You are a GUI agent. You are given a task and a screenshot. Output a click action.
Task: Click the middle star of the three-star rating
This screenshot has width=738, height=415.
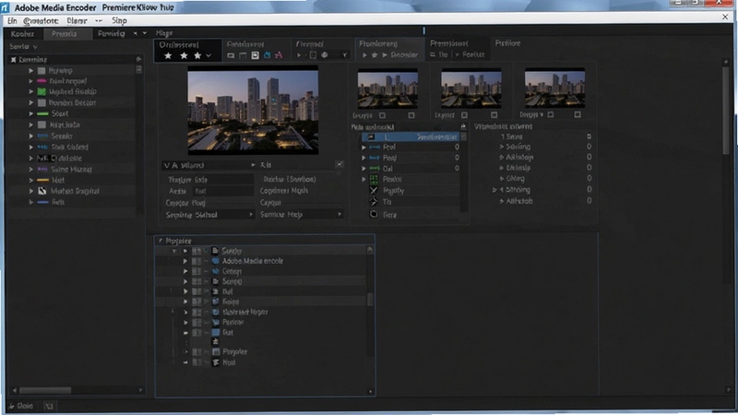point(184,55)
